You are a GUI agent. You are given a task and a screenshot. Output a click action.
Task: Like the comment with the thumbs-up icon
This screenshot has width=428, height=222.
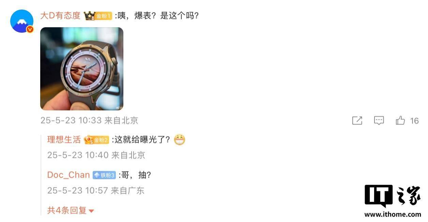pos(400,120)
